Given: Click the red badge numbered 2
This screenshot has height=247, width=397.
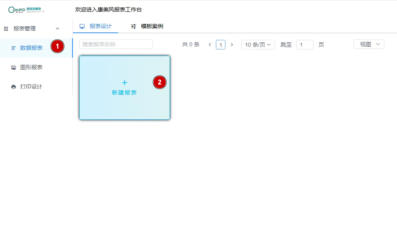Looking at the screenshot, I should (x=160, y=83).
